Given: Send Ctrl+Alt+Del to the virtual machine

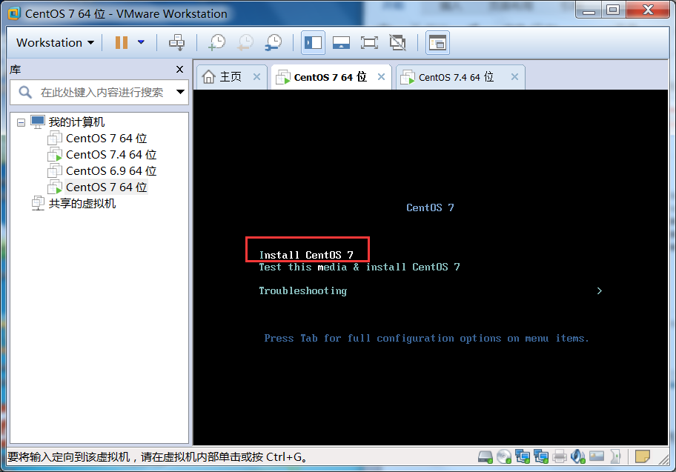Looking at the screenshot, I should point(176,42).
